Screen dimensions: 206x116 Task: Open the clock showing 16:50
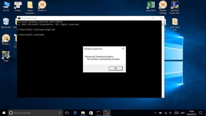(x=191, y=113)
